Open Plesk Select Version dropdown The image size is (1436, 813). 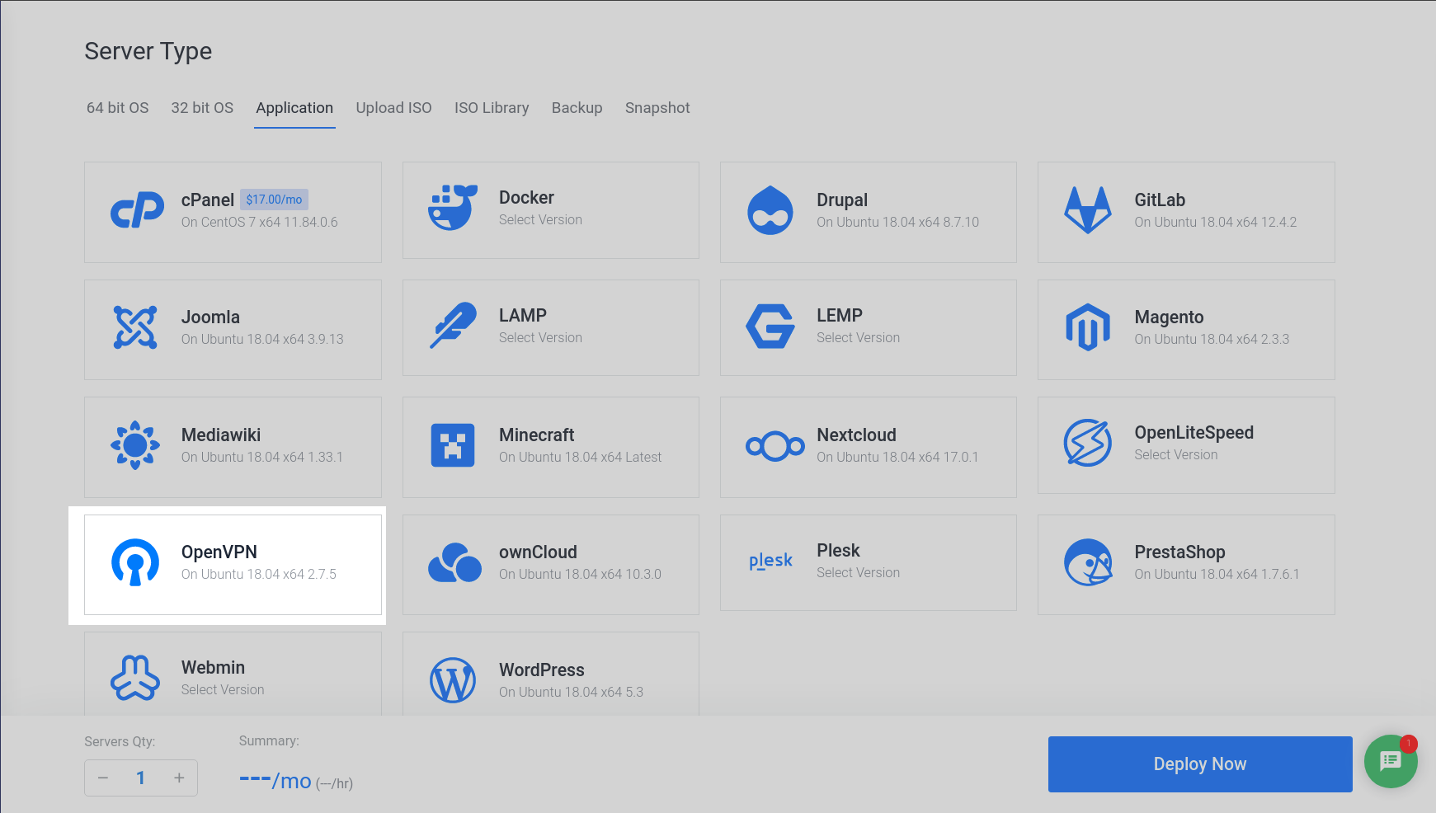(858, 573)
